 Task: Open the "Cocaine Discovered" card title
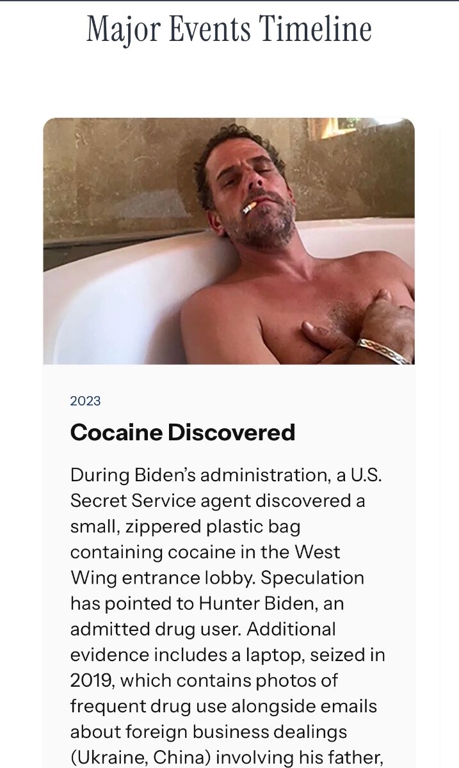point(182,433)
